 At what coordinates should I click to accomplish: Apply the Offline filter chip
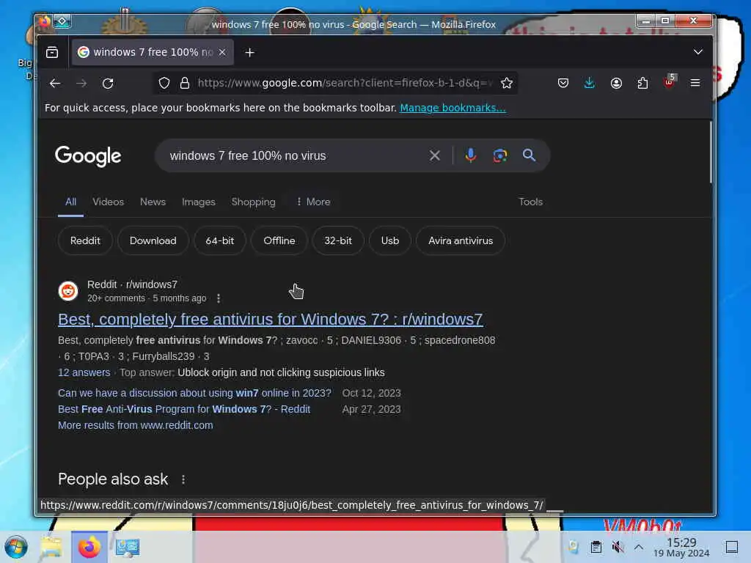279,240
